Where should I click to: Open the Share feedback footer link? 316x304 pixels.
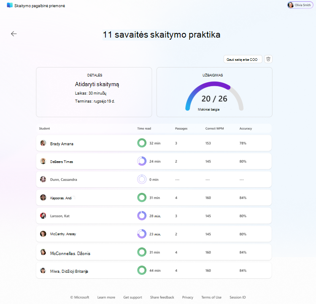coord(162,297)
